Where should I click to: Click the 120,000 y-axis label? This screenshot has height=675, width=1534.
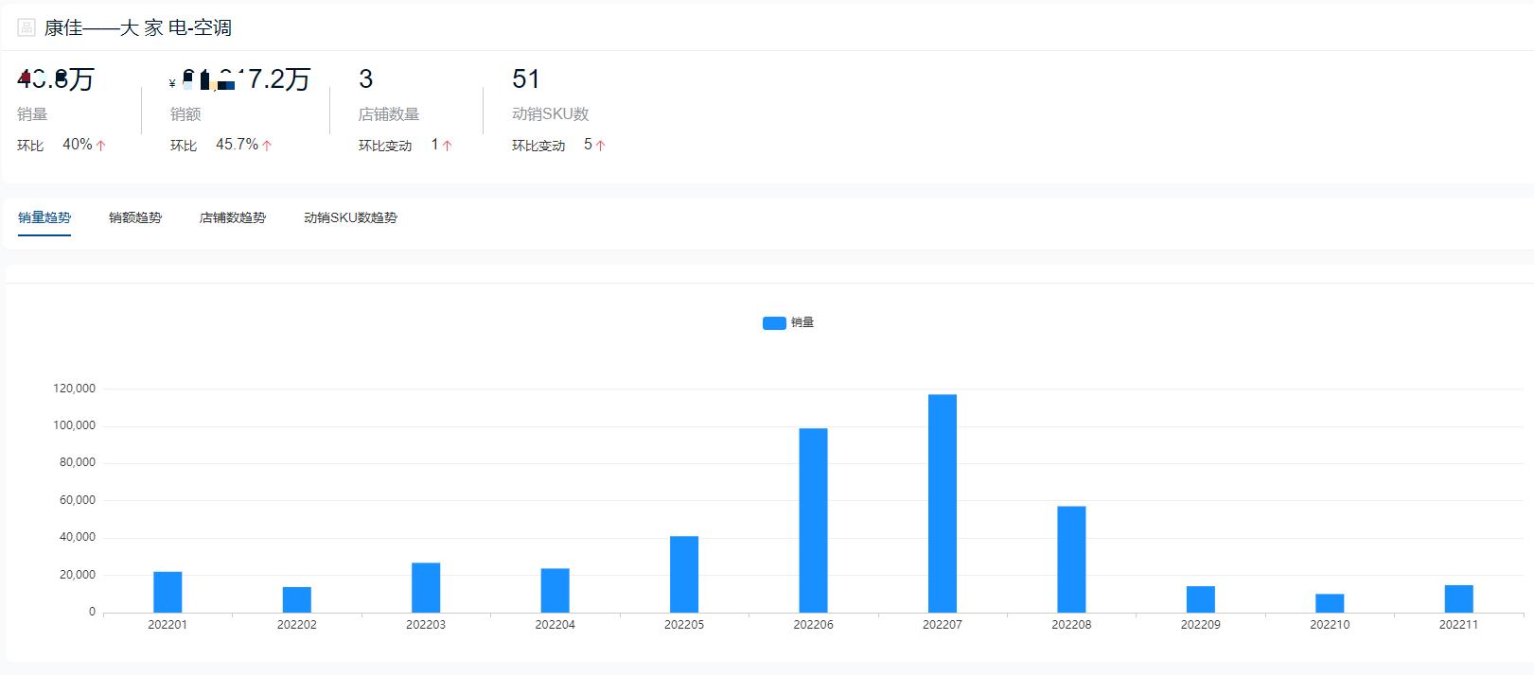click(74, 389)
